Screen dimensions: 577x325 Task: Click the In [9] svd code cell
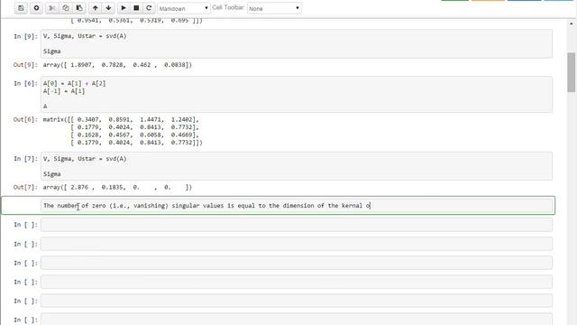tap(297, 43)
